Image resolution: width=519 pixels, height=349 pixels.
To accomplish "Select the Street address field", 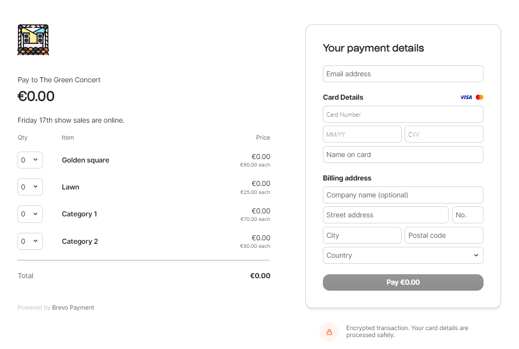I will coord(385,215).
